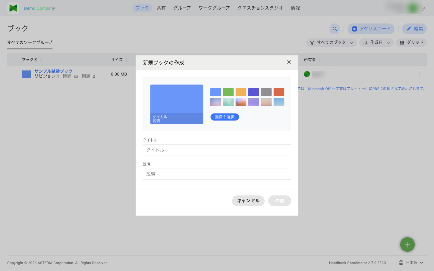Click the キャンセル button
Screen dimensions: 434x271
tap(248, 201)
